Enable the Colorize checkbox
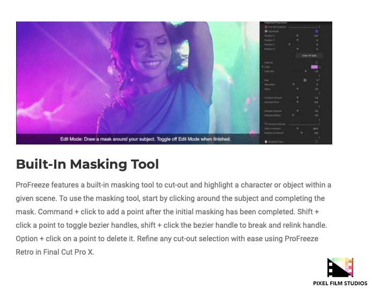Screen dimensions: 372x289 317,62
